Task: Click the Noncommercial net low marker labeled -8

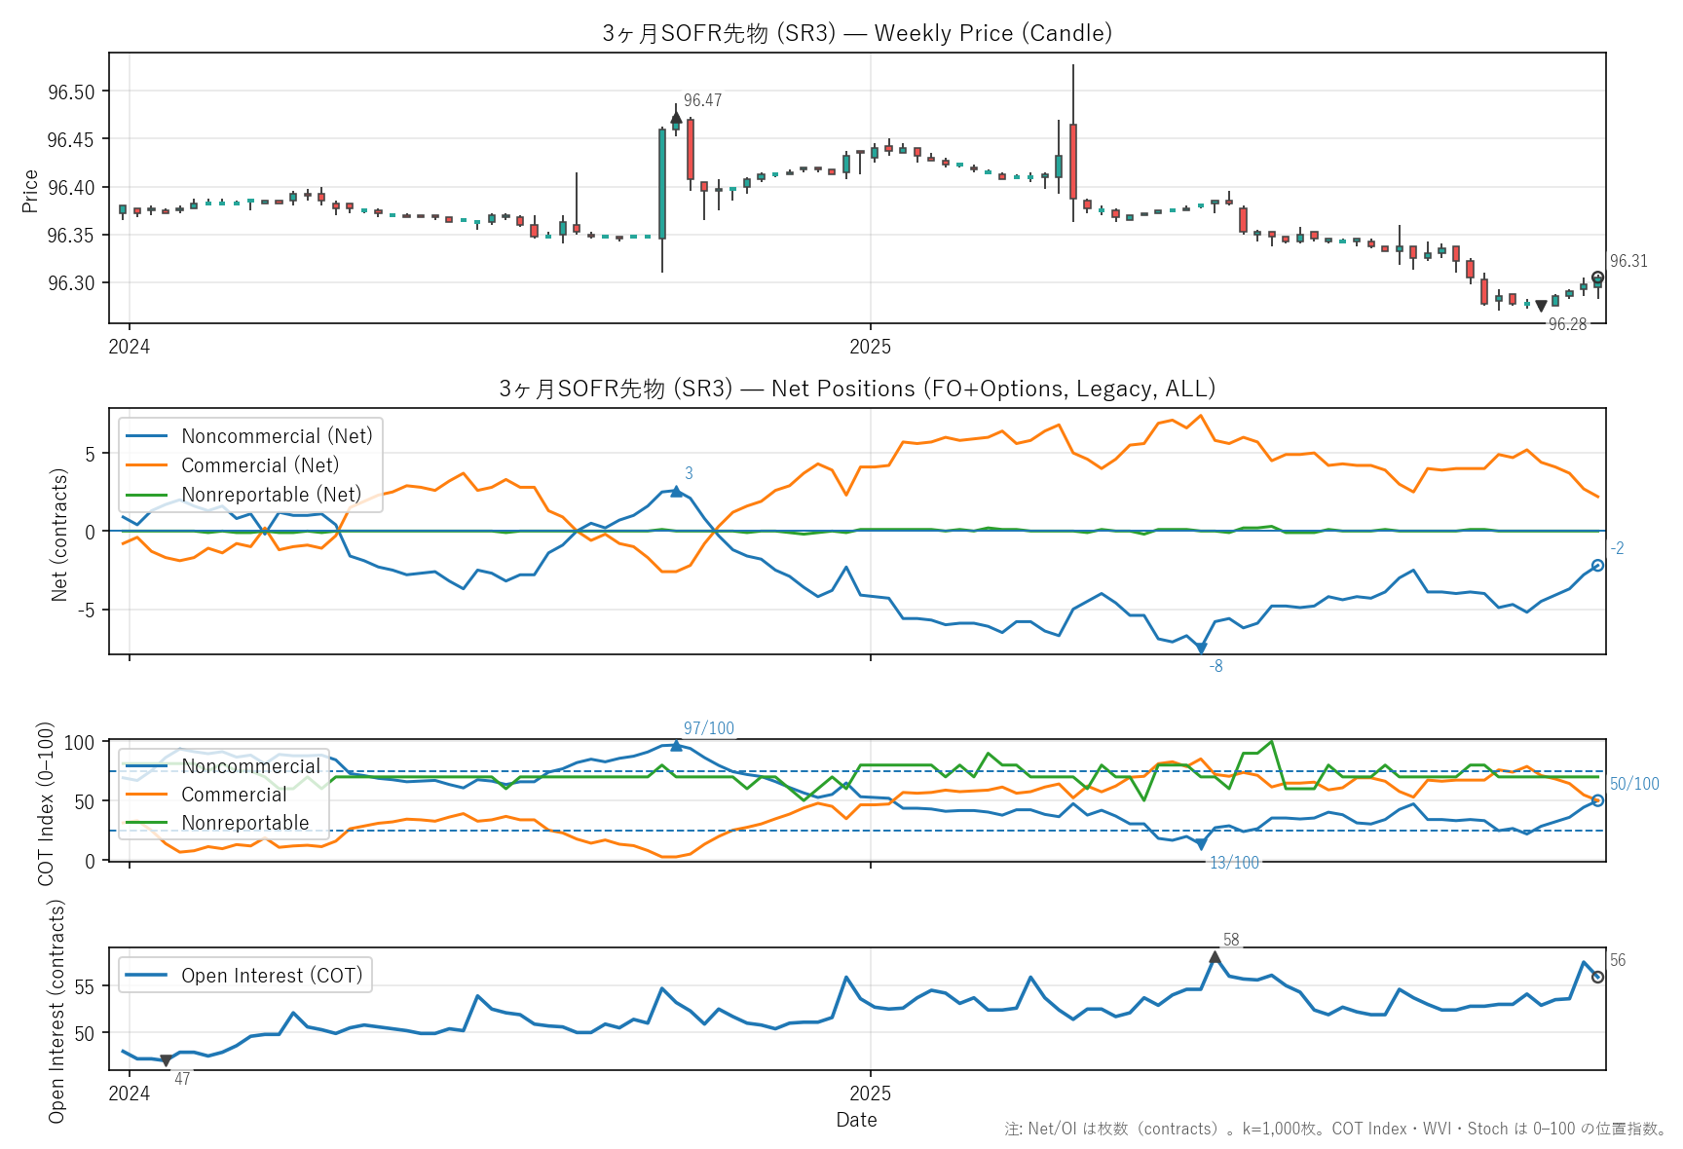Action: coord(1201,648)
